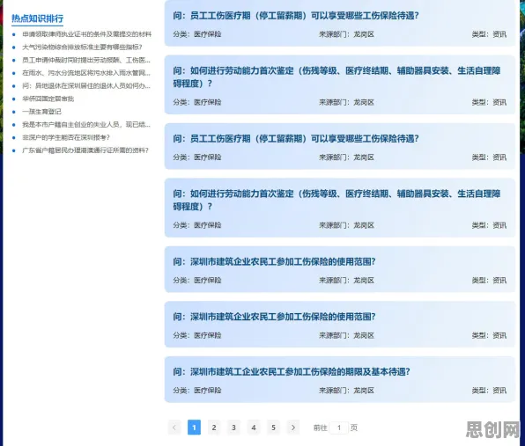Jump to page 2
The height and width of the screenshot is (446, 525).
click(214, 428)
